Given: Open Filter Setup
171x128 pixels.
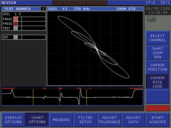Looking at the screenshot, I should tap(85, 120).
